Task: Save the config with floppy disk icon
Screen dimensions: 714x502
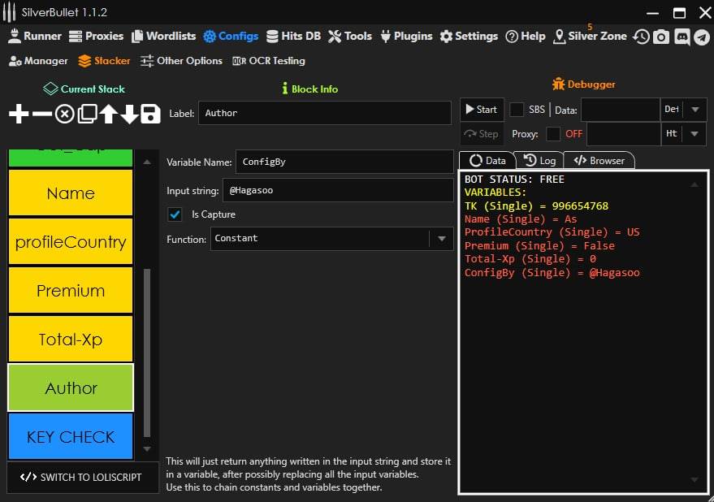Action: point(150,114)
